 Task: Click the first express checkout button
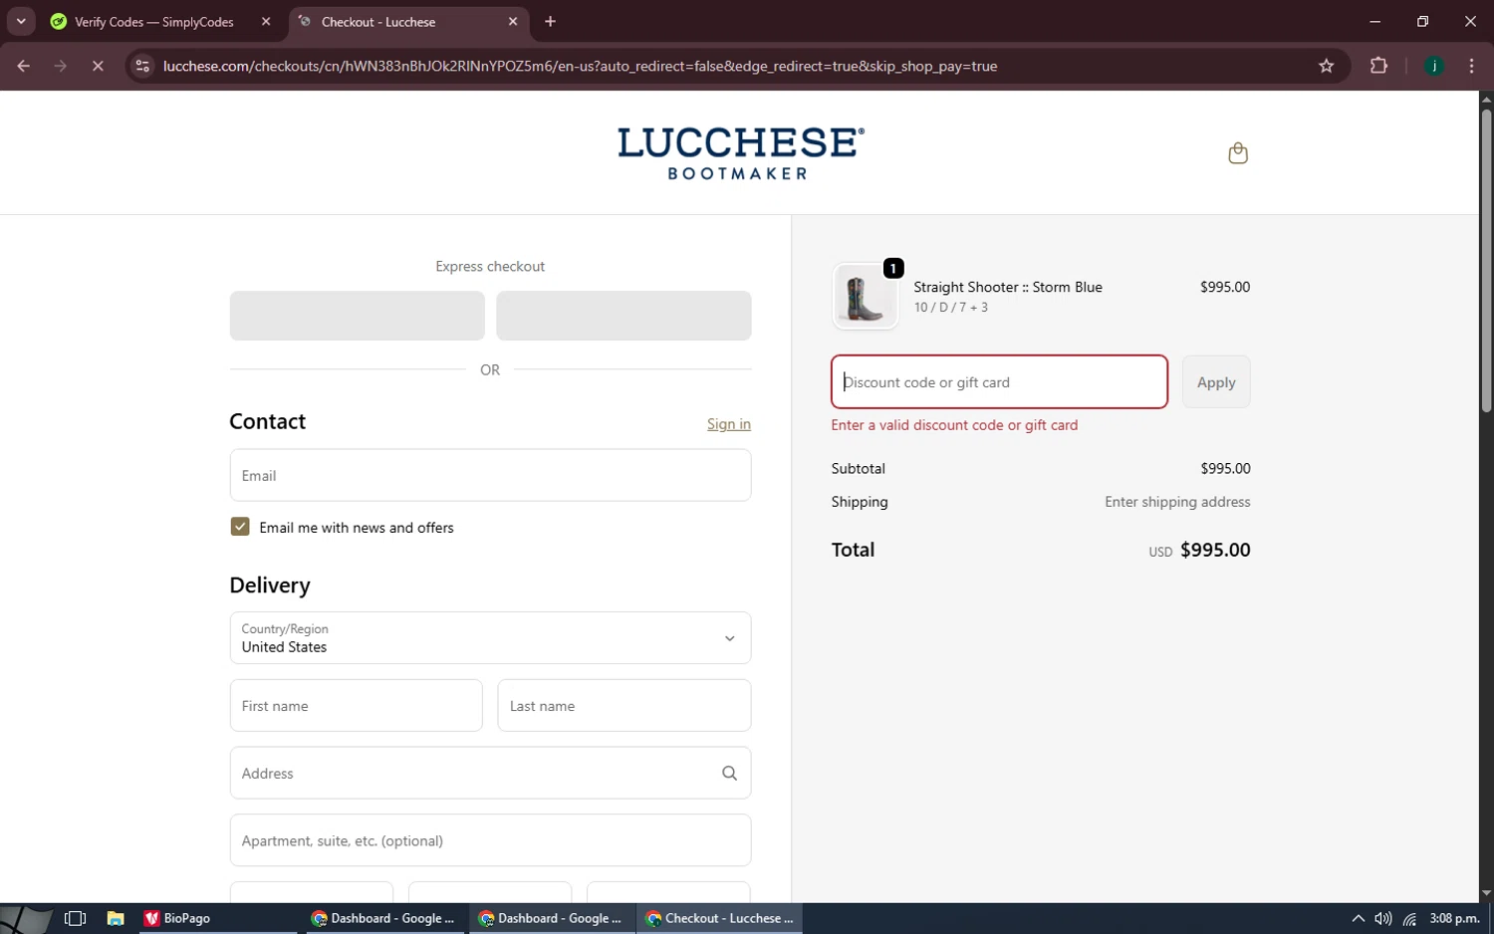[357, 316]
